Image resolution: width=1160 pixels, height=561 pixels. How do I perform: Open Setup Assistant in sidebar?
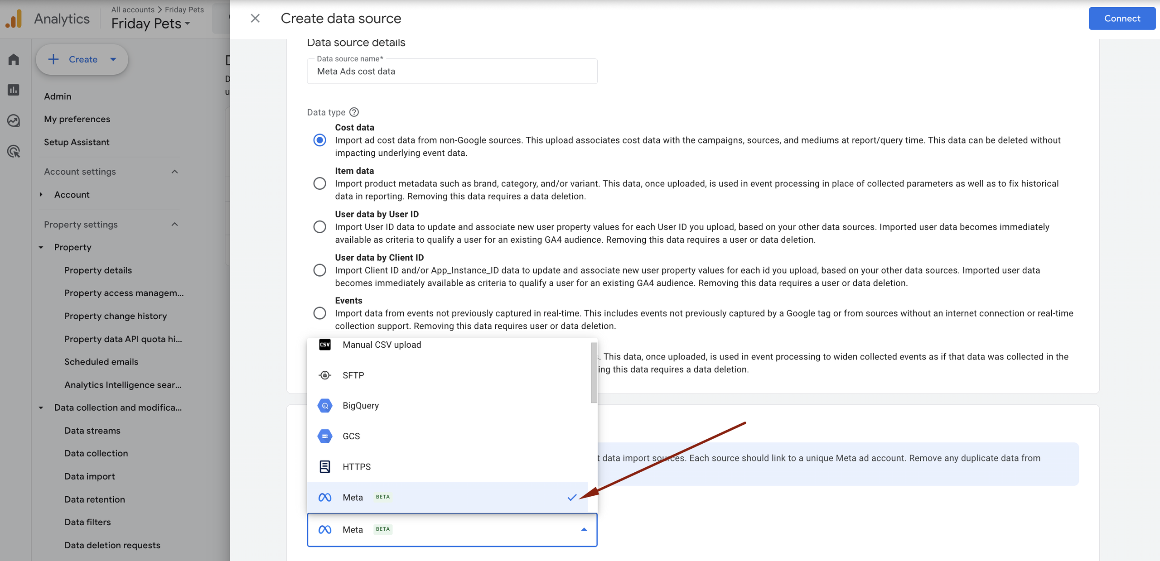click(77, 142)
